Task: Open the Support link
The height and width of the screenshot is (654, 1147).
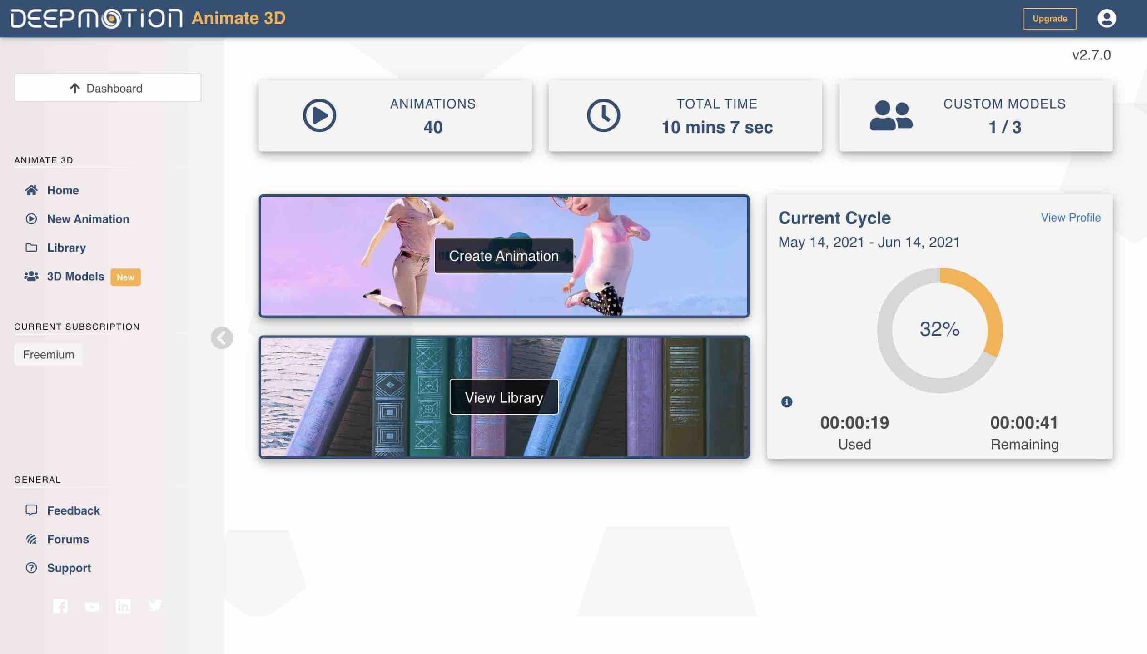Action: click(69, 568)
